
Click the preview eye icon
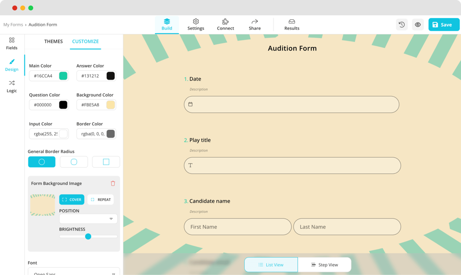418,25
